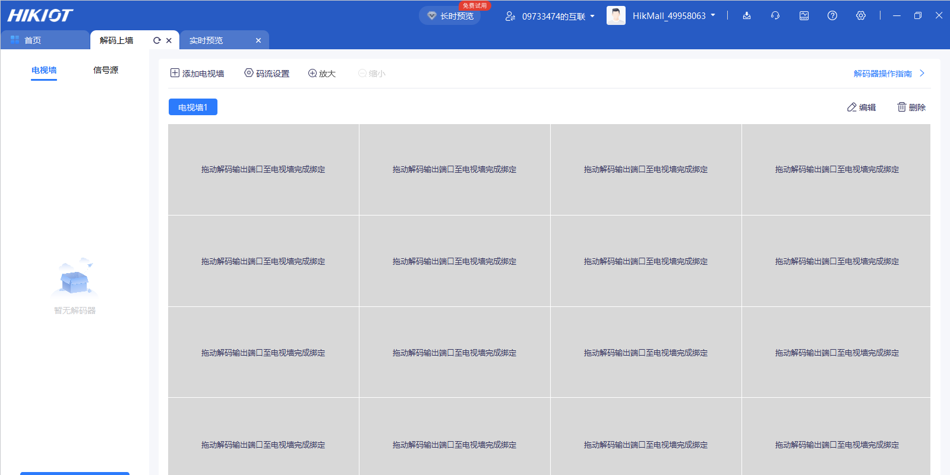Open 码流设置 stream settings

(267, 74)
